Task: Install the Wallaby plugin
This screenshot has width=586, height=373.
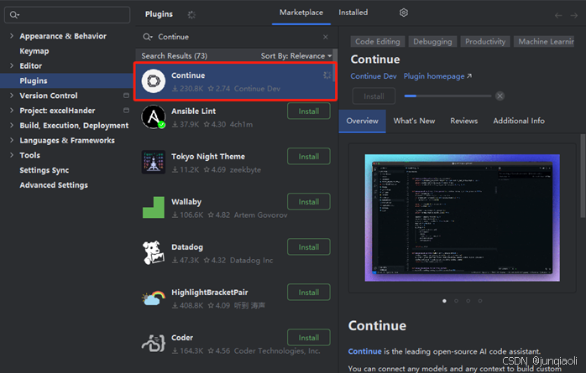Action: coord(309,202)
